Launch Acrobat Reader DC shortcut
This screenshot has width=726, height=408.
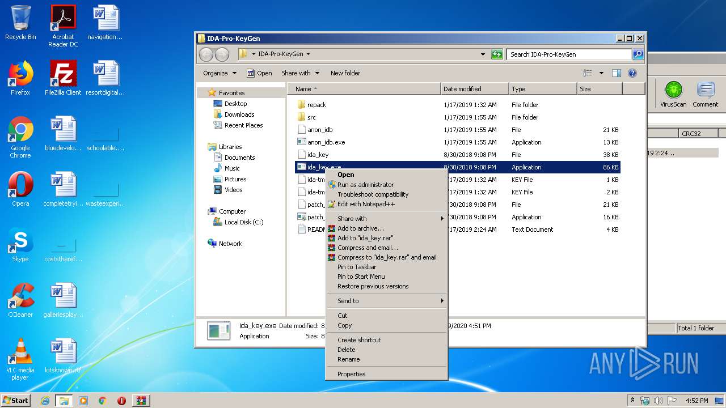63,26
